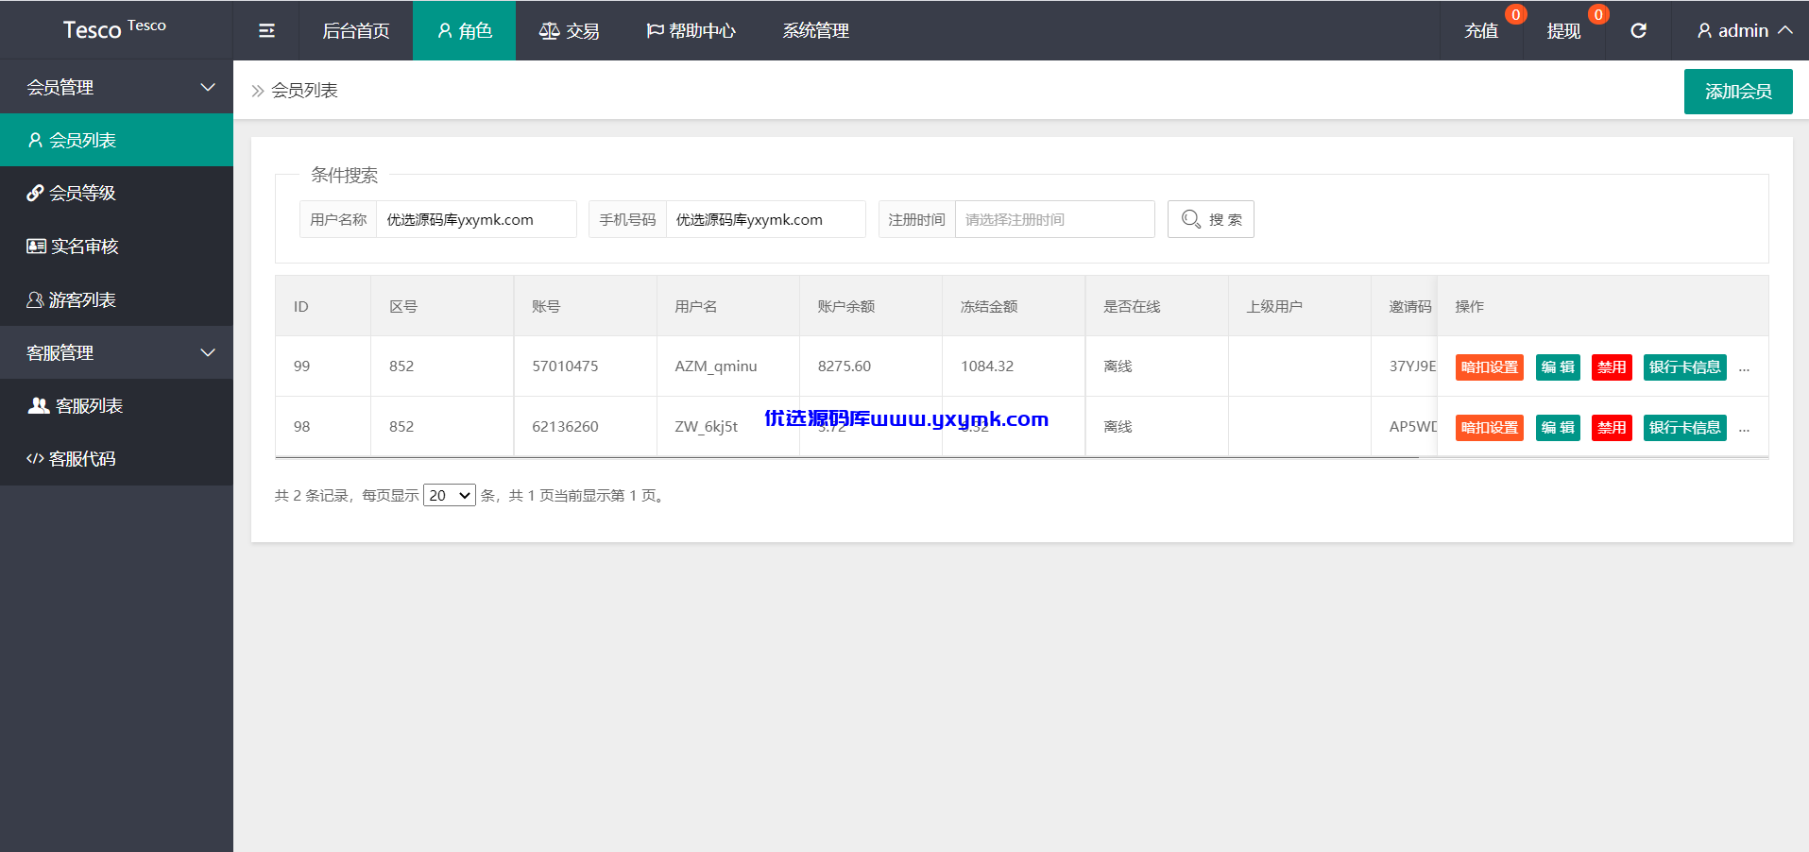Image resolution: width=1809 pixels, height=852 pixels.
Task: Click the balance value 8275.60
Action: point(845,366)
